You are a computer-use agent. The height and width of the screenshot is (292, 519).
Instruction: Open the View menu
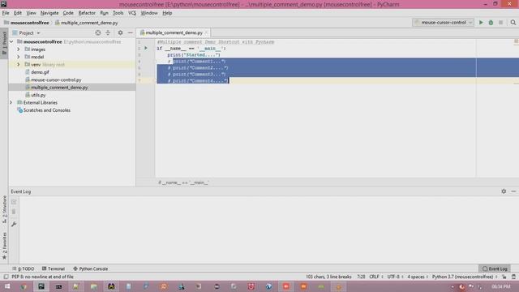31,13
